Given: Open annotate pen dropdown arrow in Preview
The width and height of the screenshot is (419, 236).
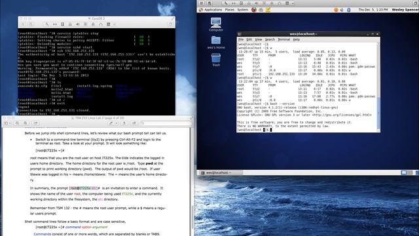Looking at the screenshot, I should click(117, 123).
